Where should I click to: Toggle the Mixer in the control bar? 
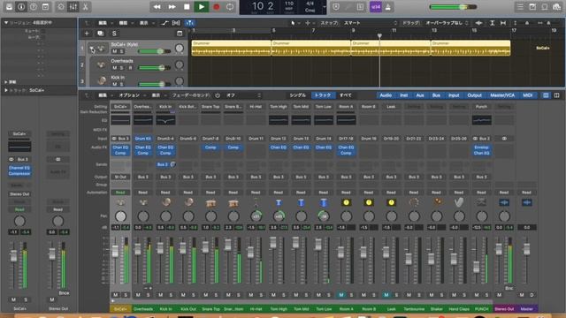[x=73, y=6]
